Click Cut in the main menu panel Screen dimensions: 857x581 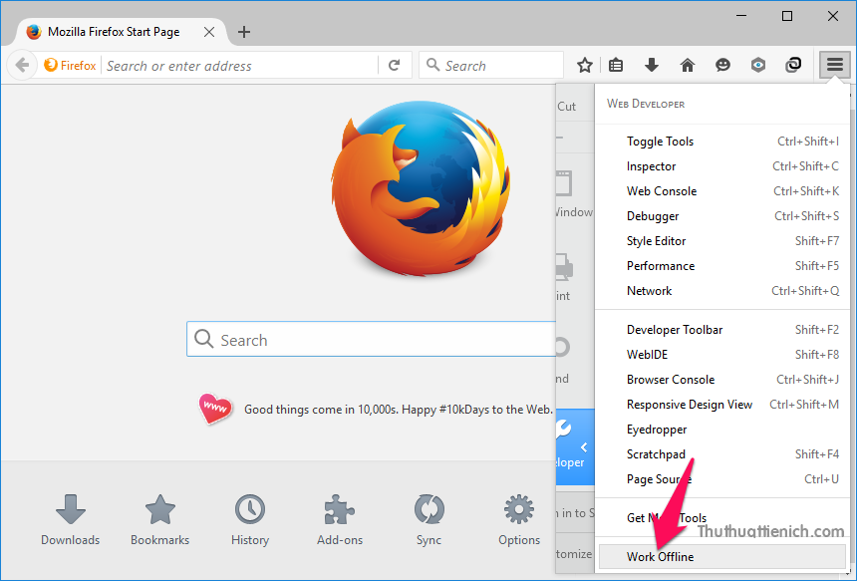coord(567,107)
